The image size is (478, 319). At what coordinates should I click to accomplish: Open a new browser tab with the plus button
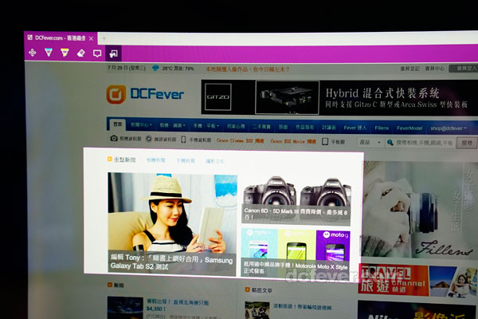(104, 38)
